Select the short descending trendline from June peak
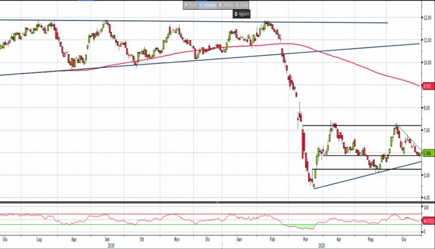Image resolution: width=435 pixels, height=249 pixels. tap(409, 138)
